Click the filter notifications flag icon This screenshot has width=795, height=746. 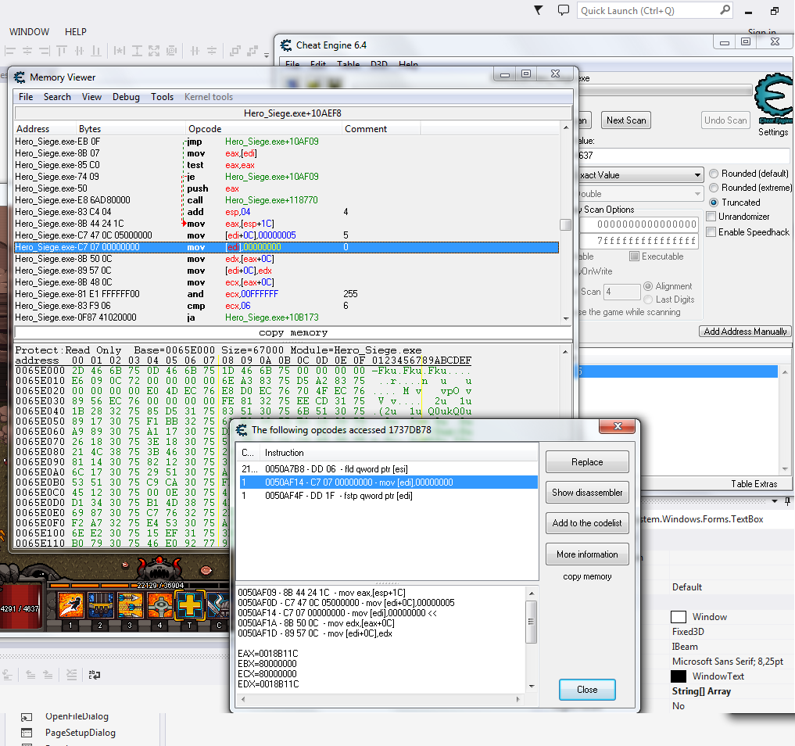pos(539,10)
